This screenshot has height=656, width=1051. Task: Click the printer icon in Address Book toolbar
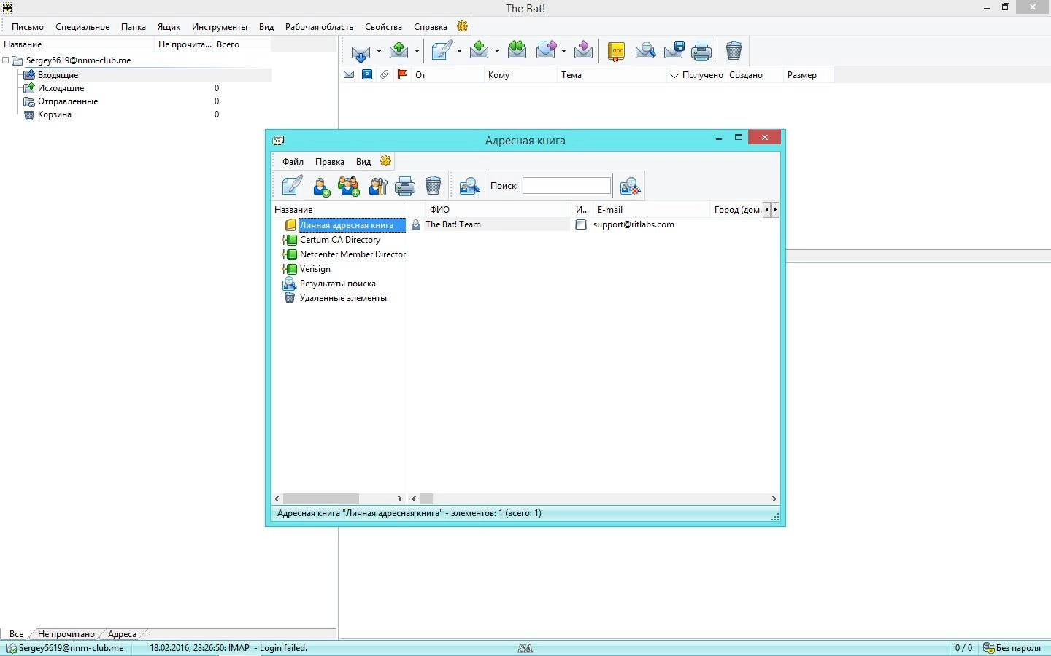point(405,187)
